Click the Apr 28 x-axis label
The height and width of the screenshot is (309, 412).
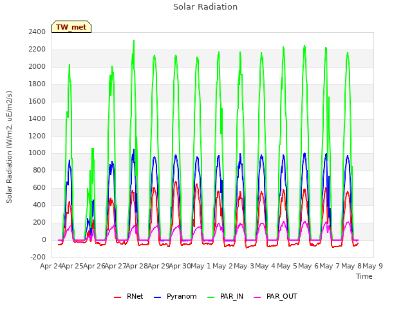click(136, 266)
